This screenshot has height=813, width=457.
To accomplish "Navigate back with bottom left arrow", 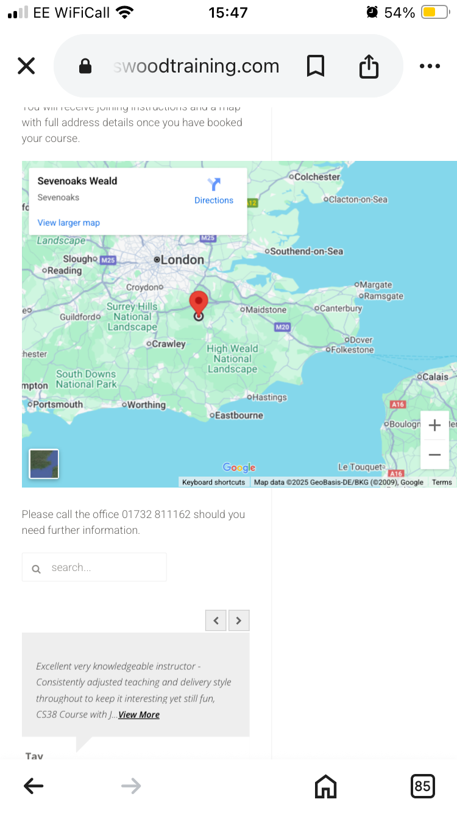I will point(34,786).
